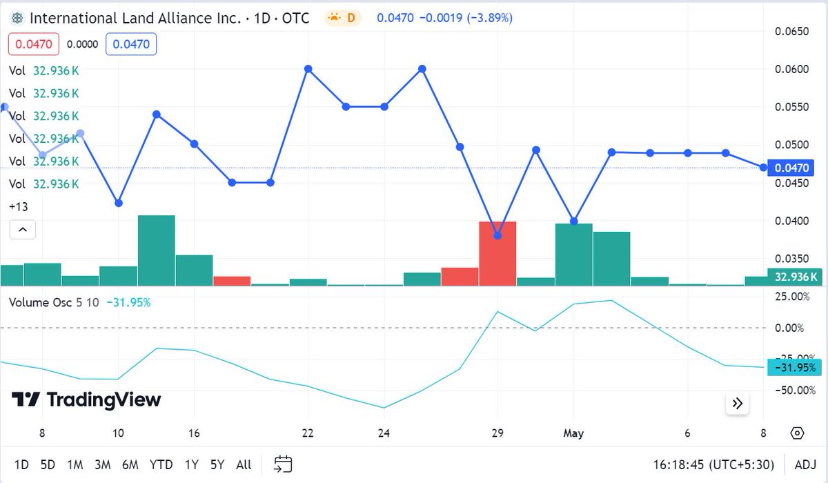Image resolution: width=828 pixels, height=483 pixels.
Task: Select the All timeframe button
Action: (243, 464)
